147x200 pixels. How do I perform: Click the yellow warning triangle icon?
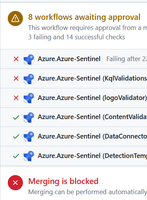[x=15, y=18]
